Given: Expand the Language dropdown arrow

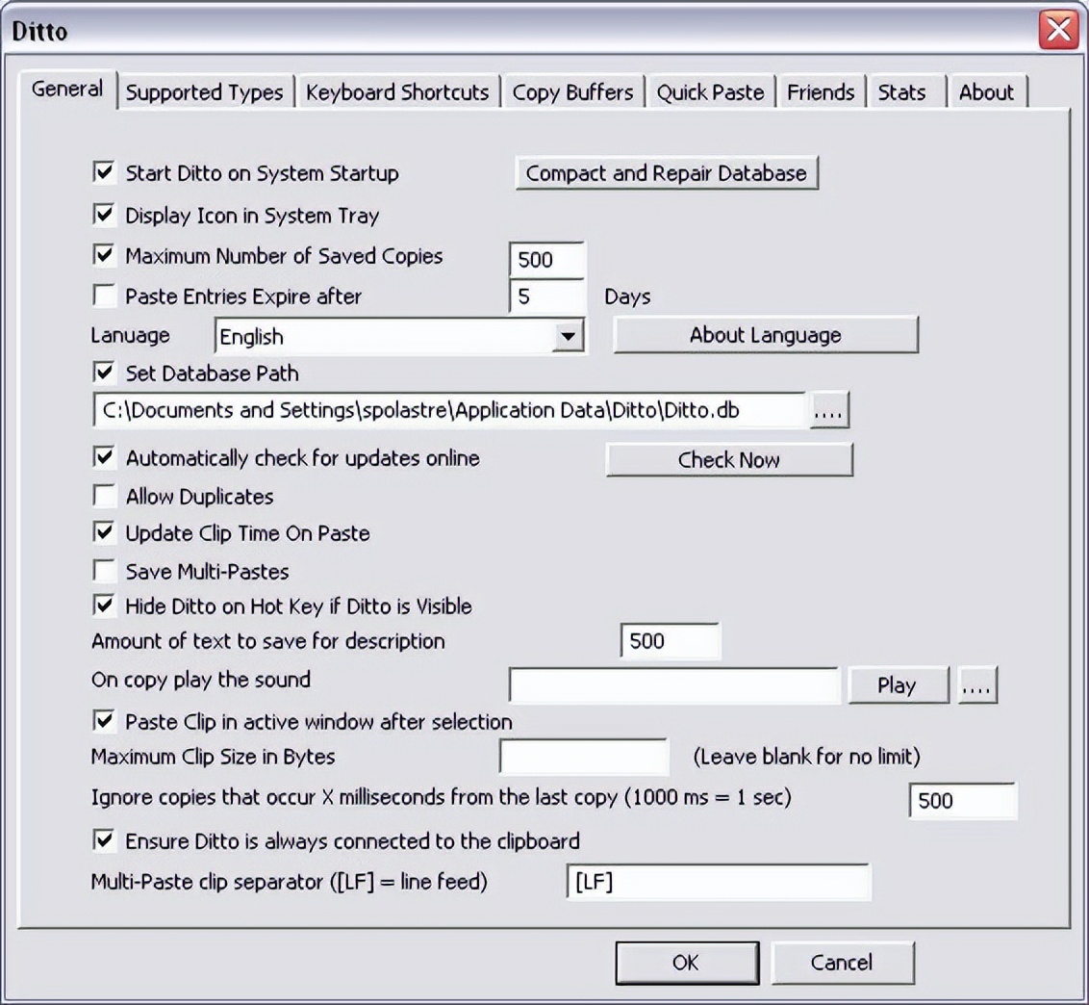Looking at the screenshot, I should point(569,336).
